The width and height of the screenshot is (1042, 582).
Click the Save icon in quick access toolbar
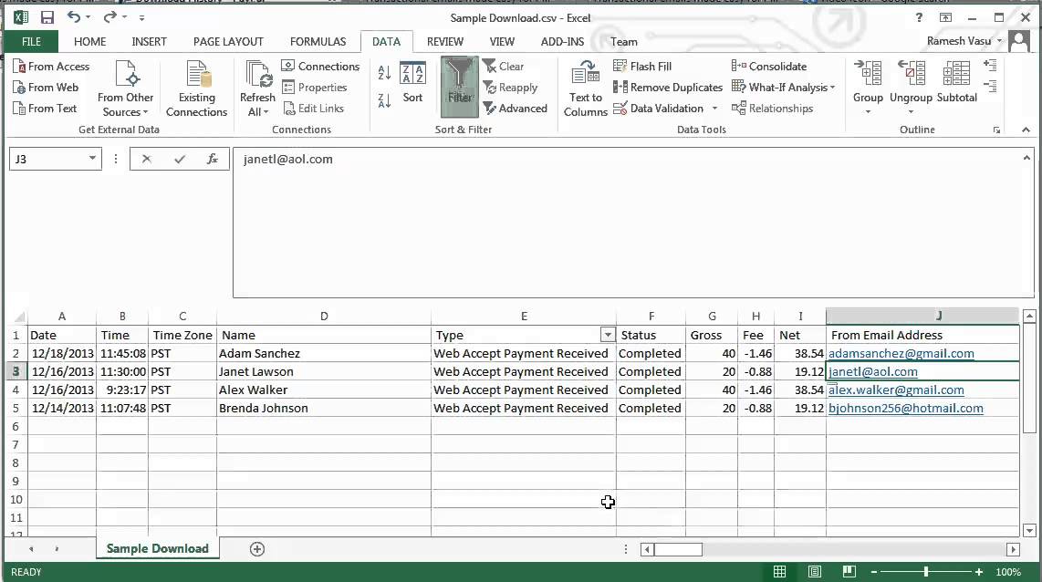[x=47, y=18]
